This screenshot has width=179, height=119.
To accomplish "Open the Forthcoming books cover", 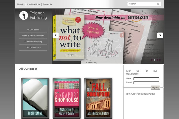I will pos(35,98).
